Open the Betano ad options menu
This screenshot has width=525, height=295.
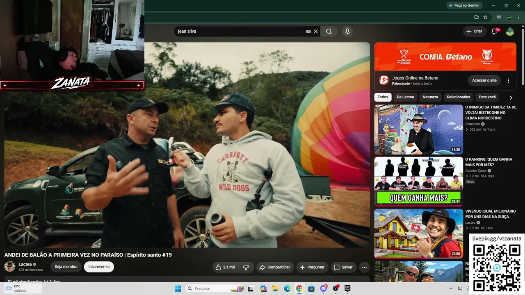tap(509, 81)
